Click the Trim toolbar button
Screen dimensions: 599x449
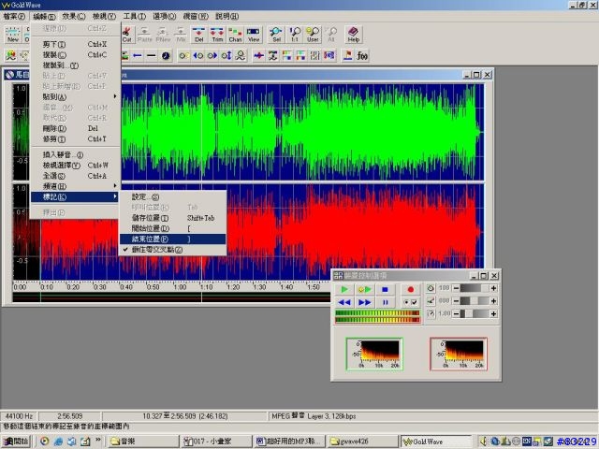click(217, 35)
